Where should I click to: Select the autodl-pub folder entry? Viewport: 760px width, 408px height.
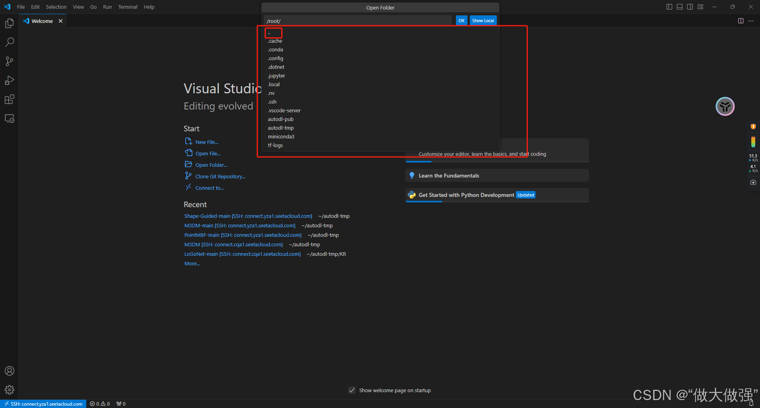tap(380, 119)
